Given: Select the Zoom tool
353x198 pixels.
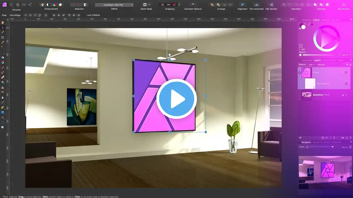Looking at the screenshot, I should pos(3,127).
